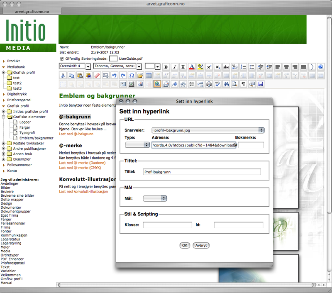This screenshot has height=293, width=332.
Task: Click the italic formatting icon
Action: click(x=175, y=67)
